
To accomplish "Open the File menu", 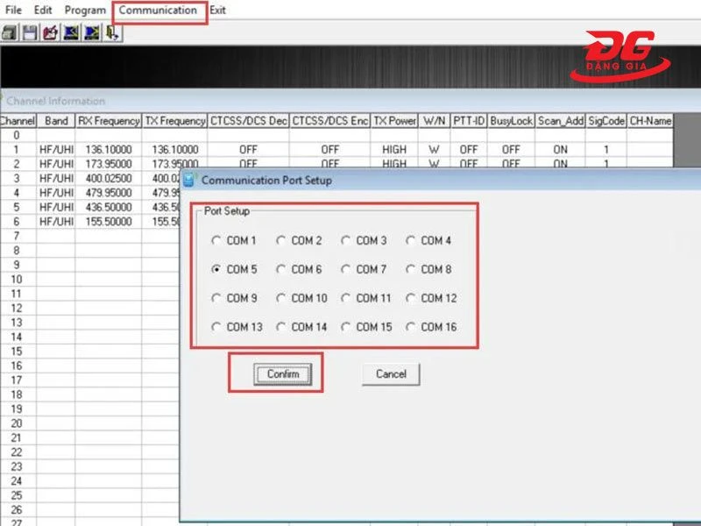I will (x=13, y=11).
